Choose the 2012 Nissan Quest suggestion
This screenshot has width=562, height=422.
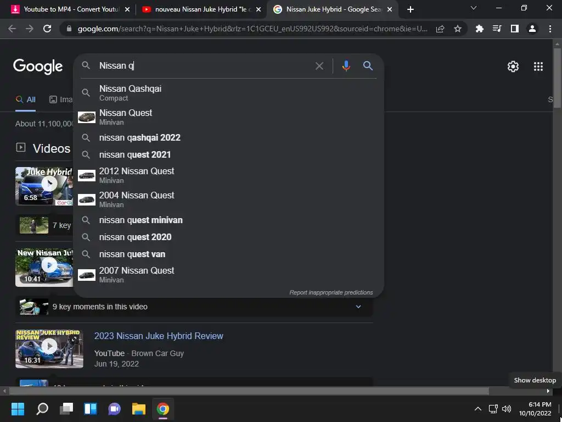[228, 175]
